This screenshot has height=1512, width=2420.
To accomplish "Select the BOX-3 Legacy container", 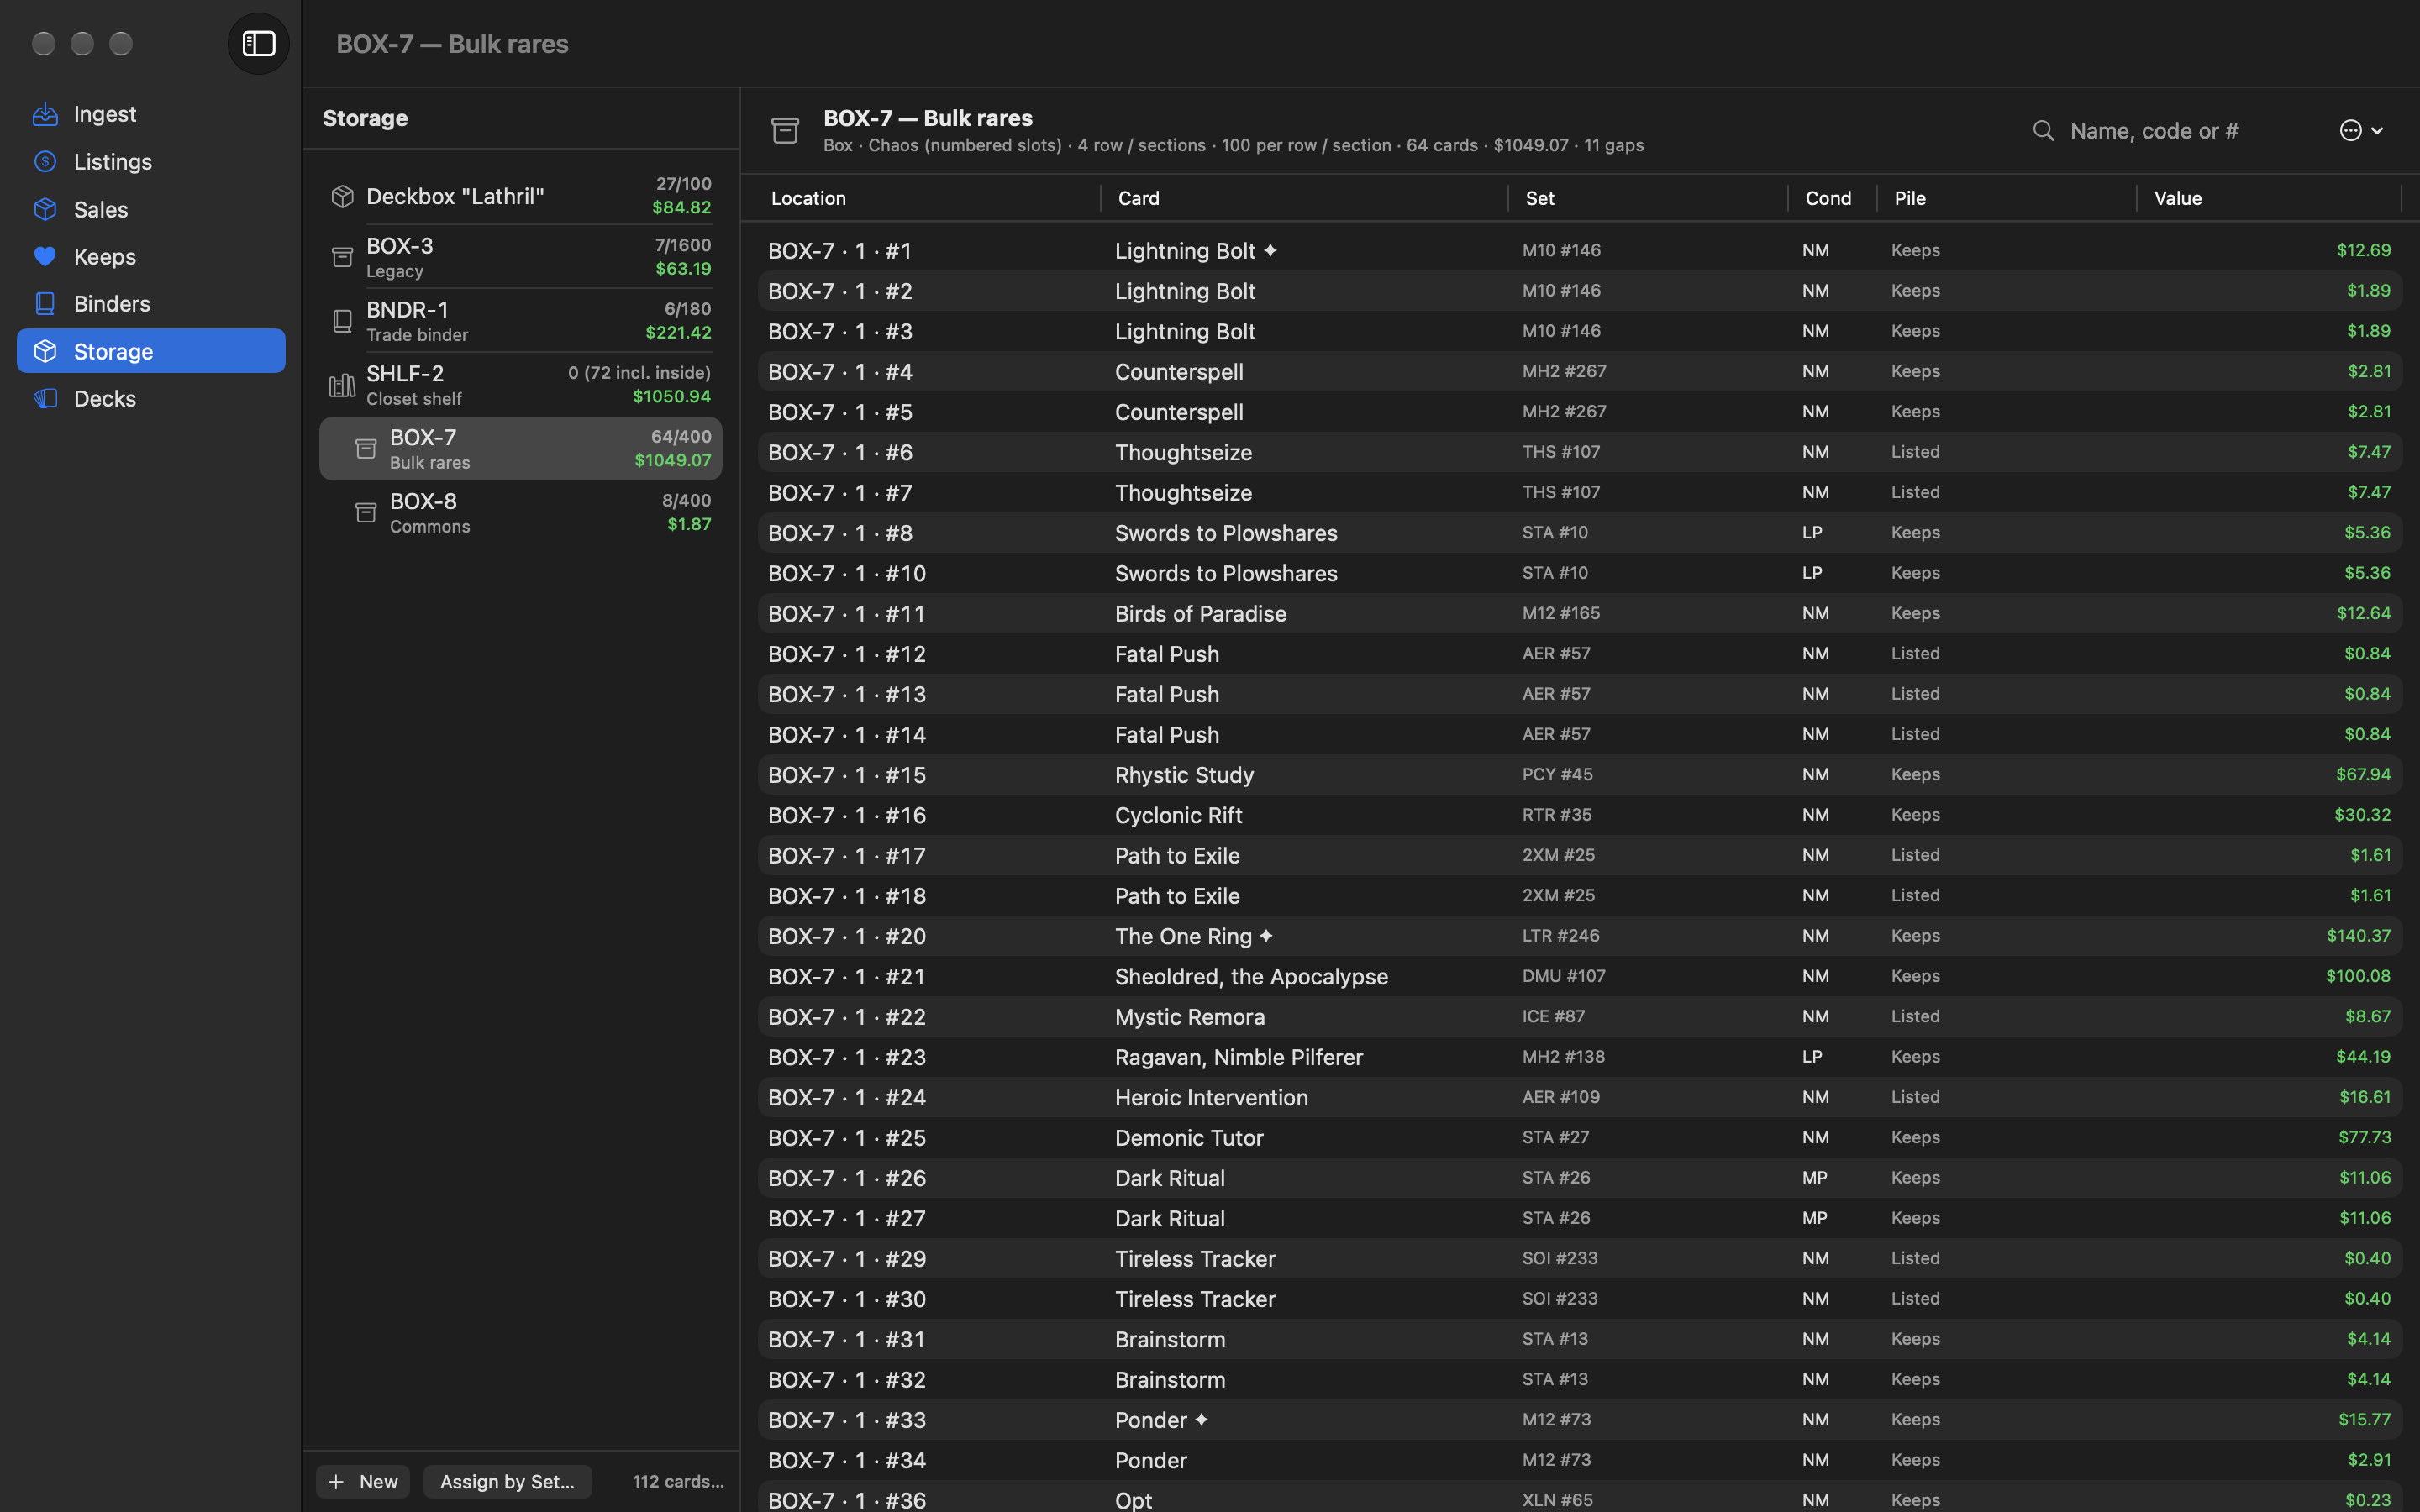I will [521, 257].
